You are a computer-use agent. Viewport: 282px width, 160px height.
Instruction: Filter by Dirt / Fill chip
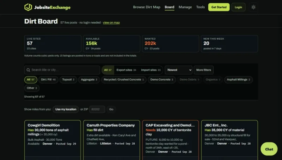click(48, 80)
